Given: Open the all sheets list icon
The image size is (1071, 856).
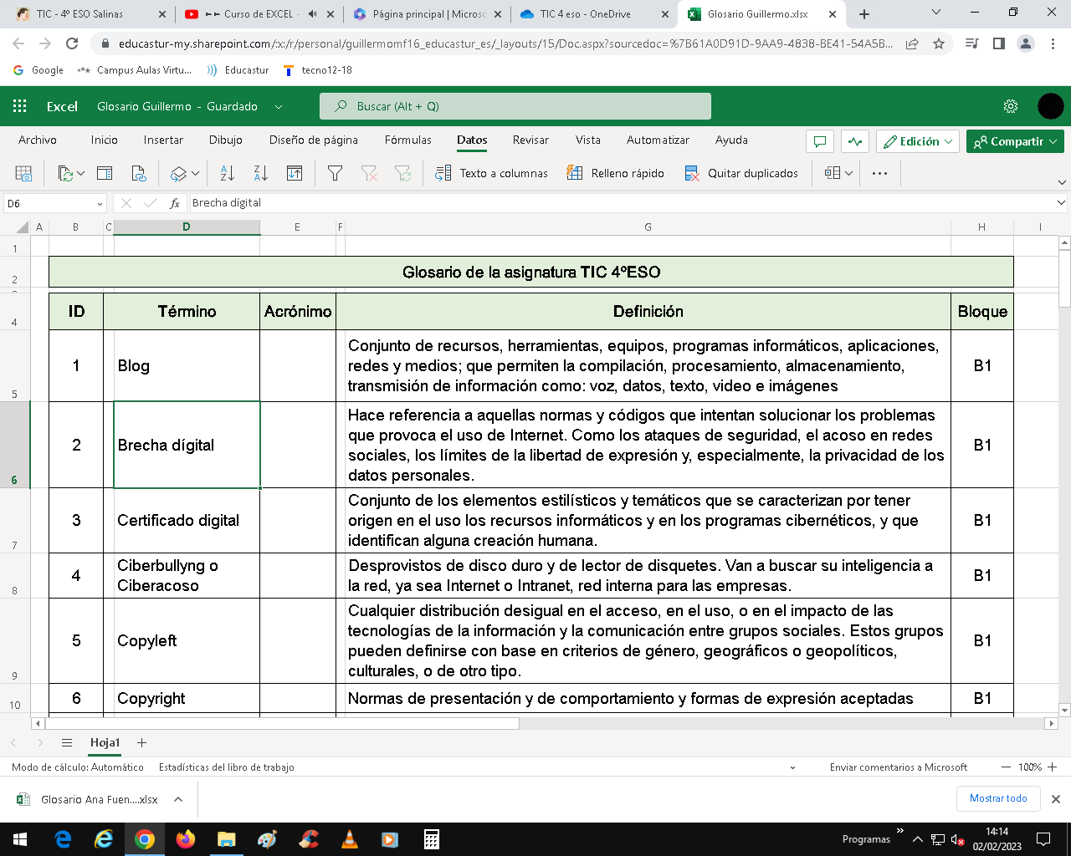Looking at the screenshot, I should [67, 742].
